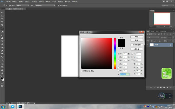This screenshot has height=109, width=175.
Task: Select the Zoom tool in the toolbox
Action: [2, 74]
